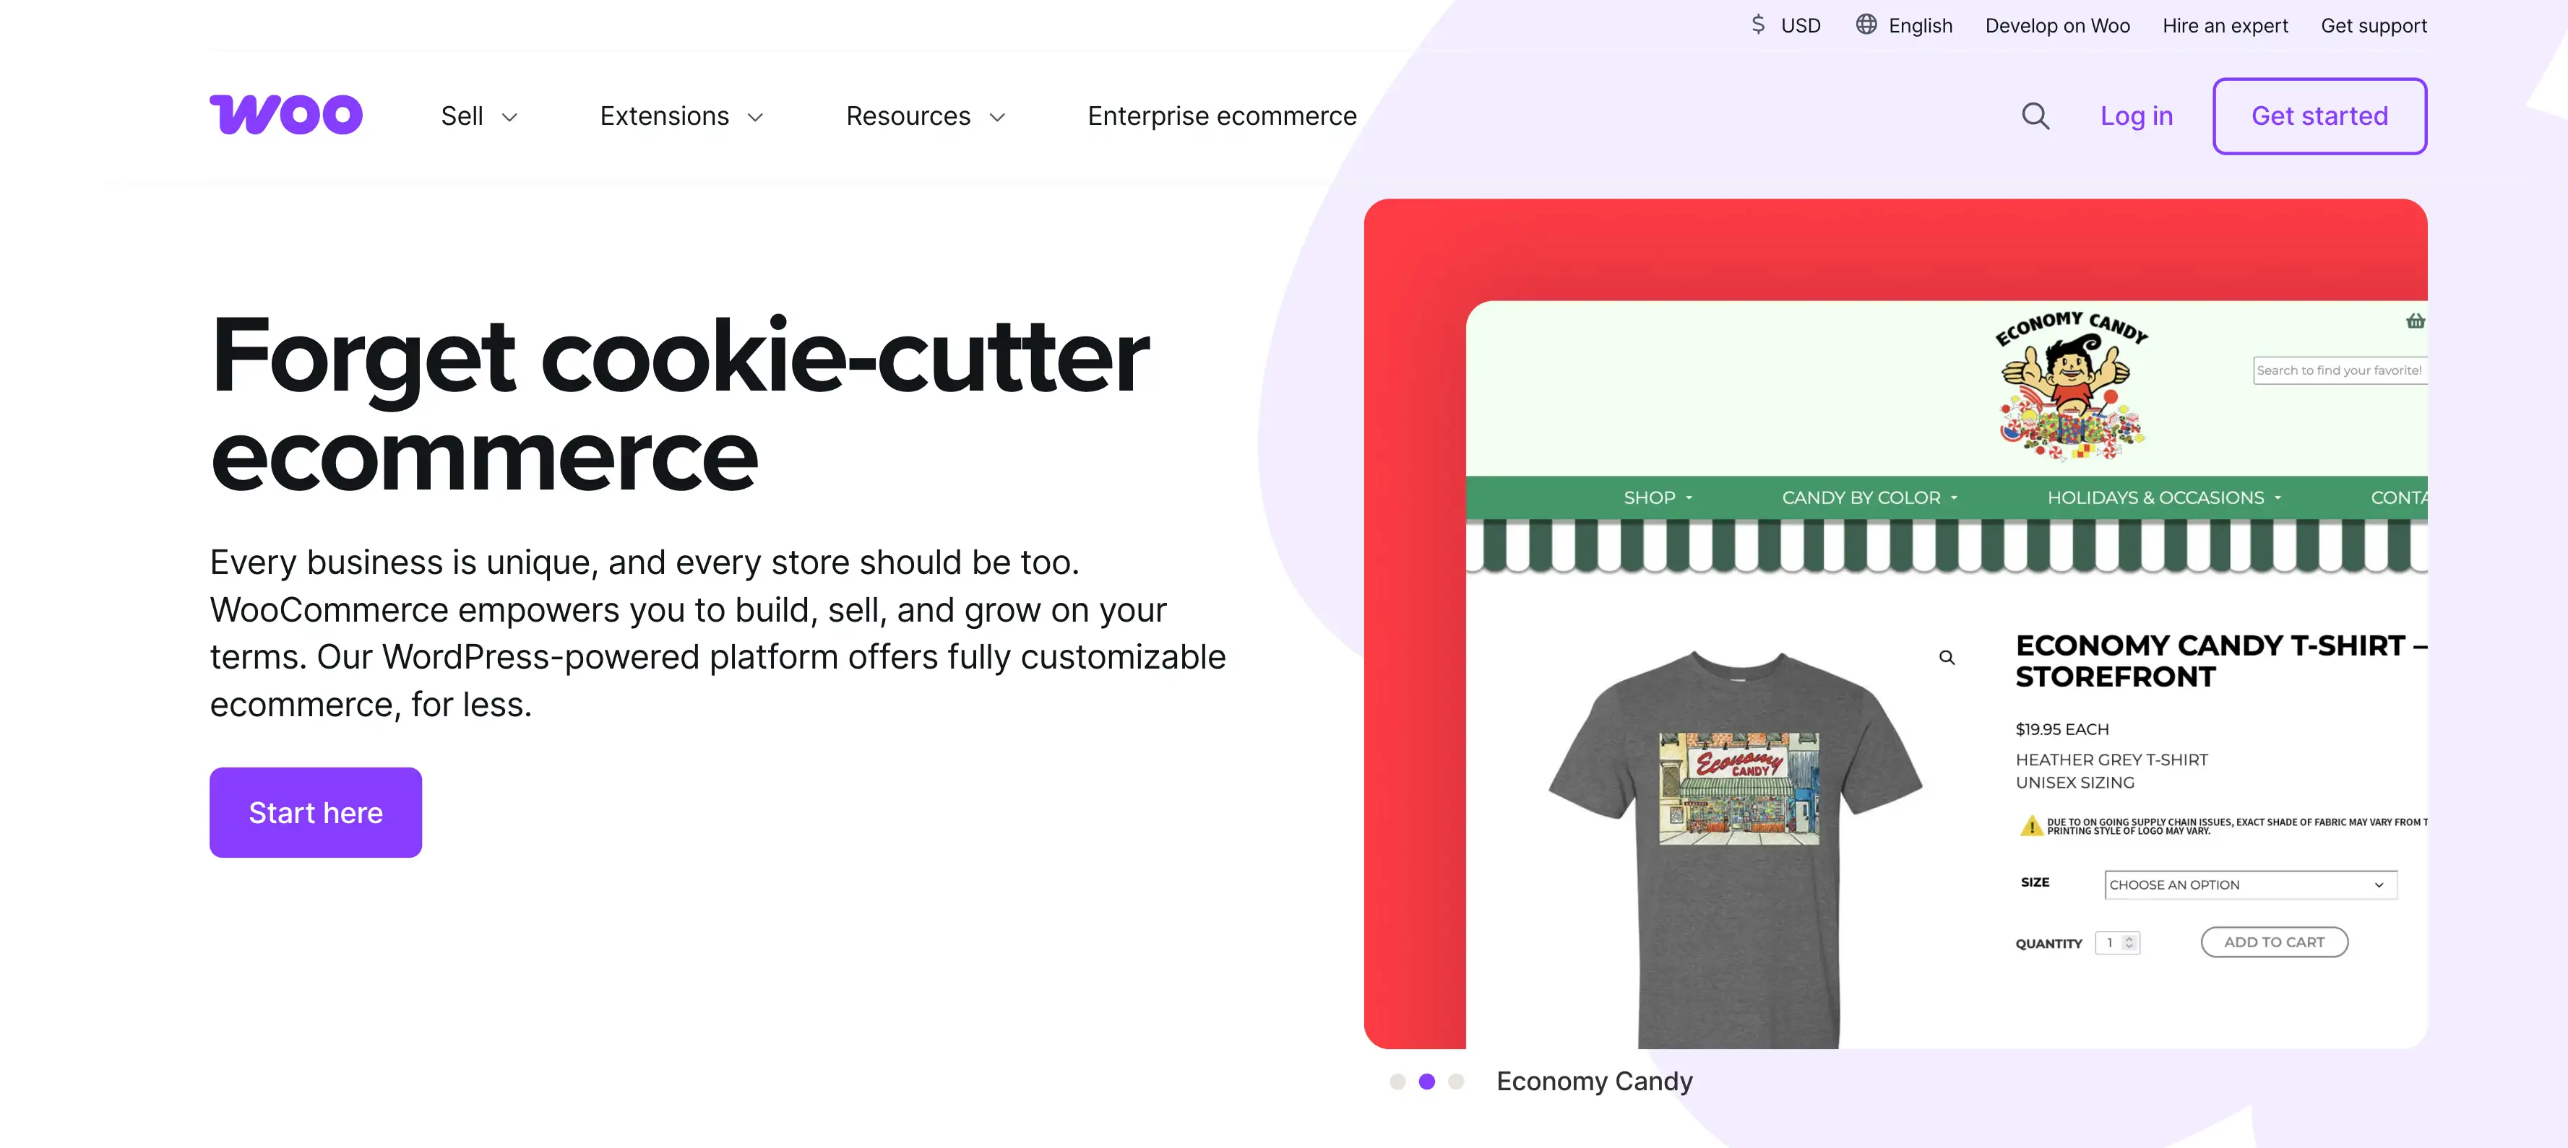The image size is (2568, 1148).
Task: Open the search magnifier icon in header
Action: (x=2035, y=116)
